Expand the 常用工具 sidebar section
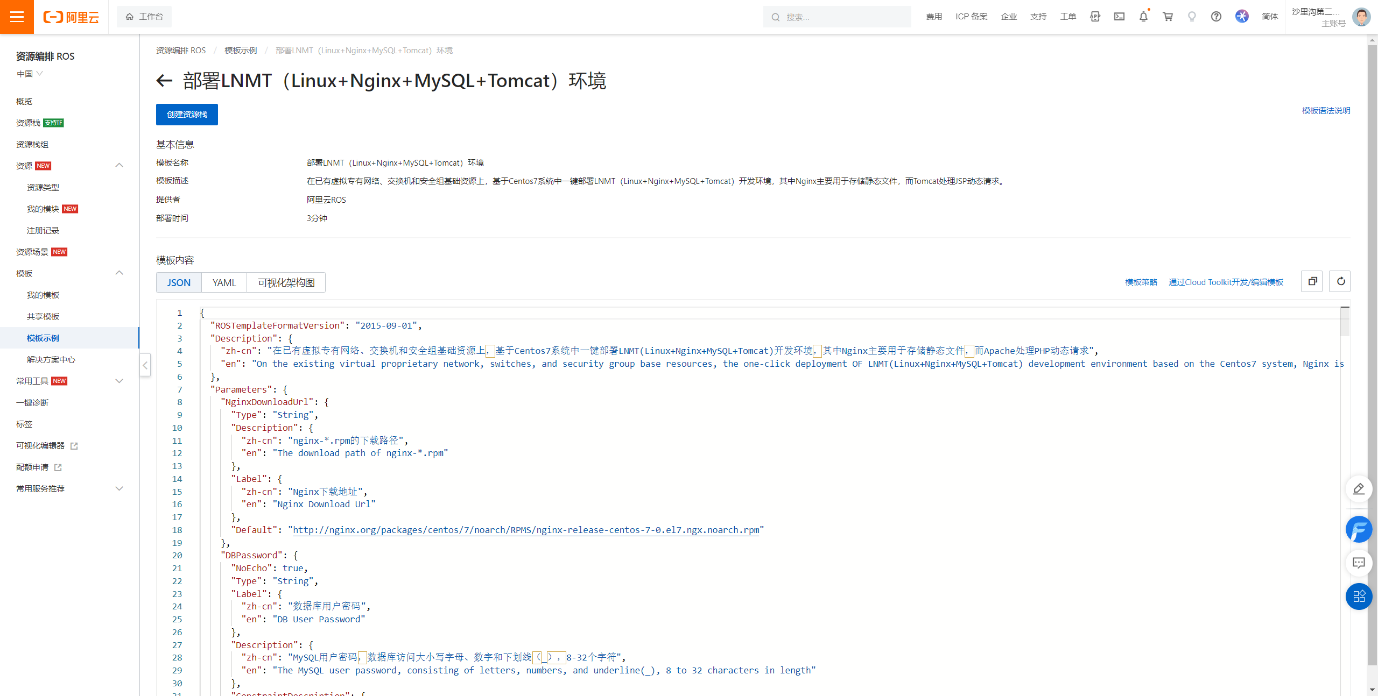Image resolution: width=1378 pixels, height=696 pixels. [x=119, y=381]
